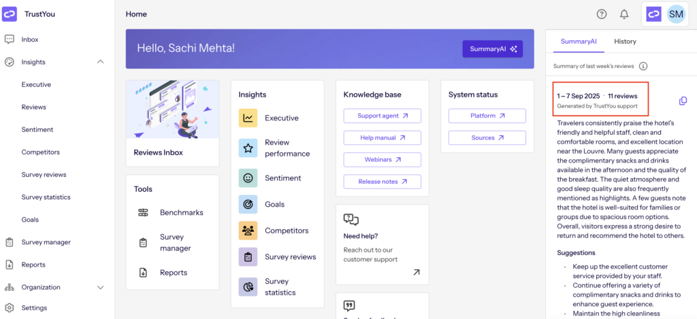Click the purple TrustYou icon beside avatar

point(653,14)
